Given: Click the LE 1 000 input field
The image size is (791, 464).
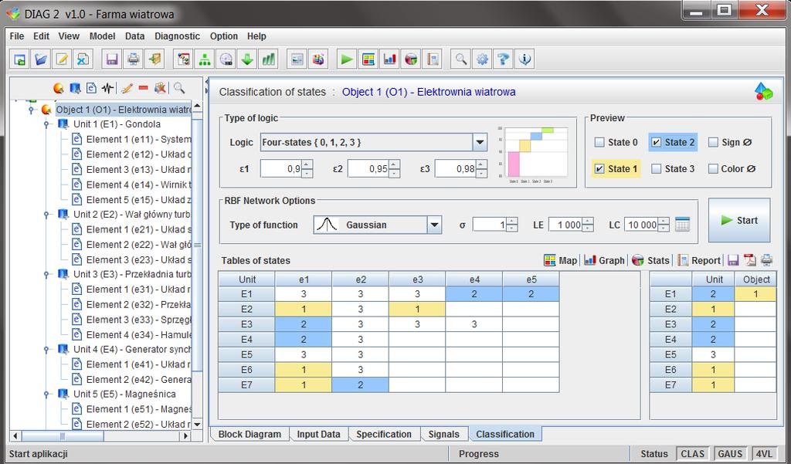Looking at the screenshot, I should [x=565, y=225].
